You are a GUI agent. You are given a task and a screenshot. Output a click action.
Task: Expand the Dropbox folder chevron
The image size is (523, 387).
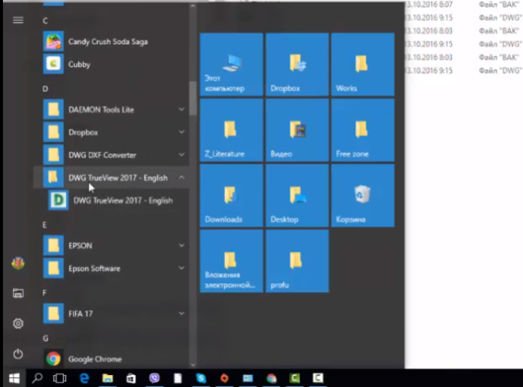pos(182,132)
